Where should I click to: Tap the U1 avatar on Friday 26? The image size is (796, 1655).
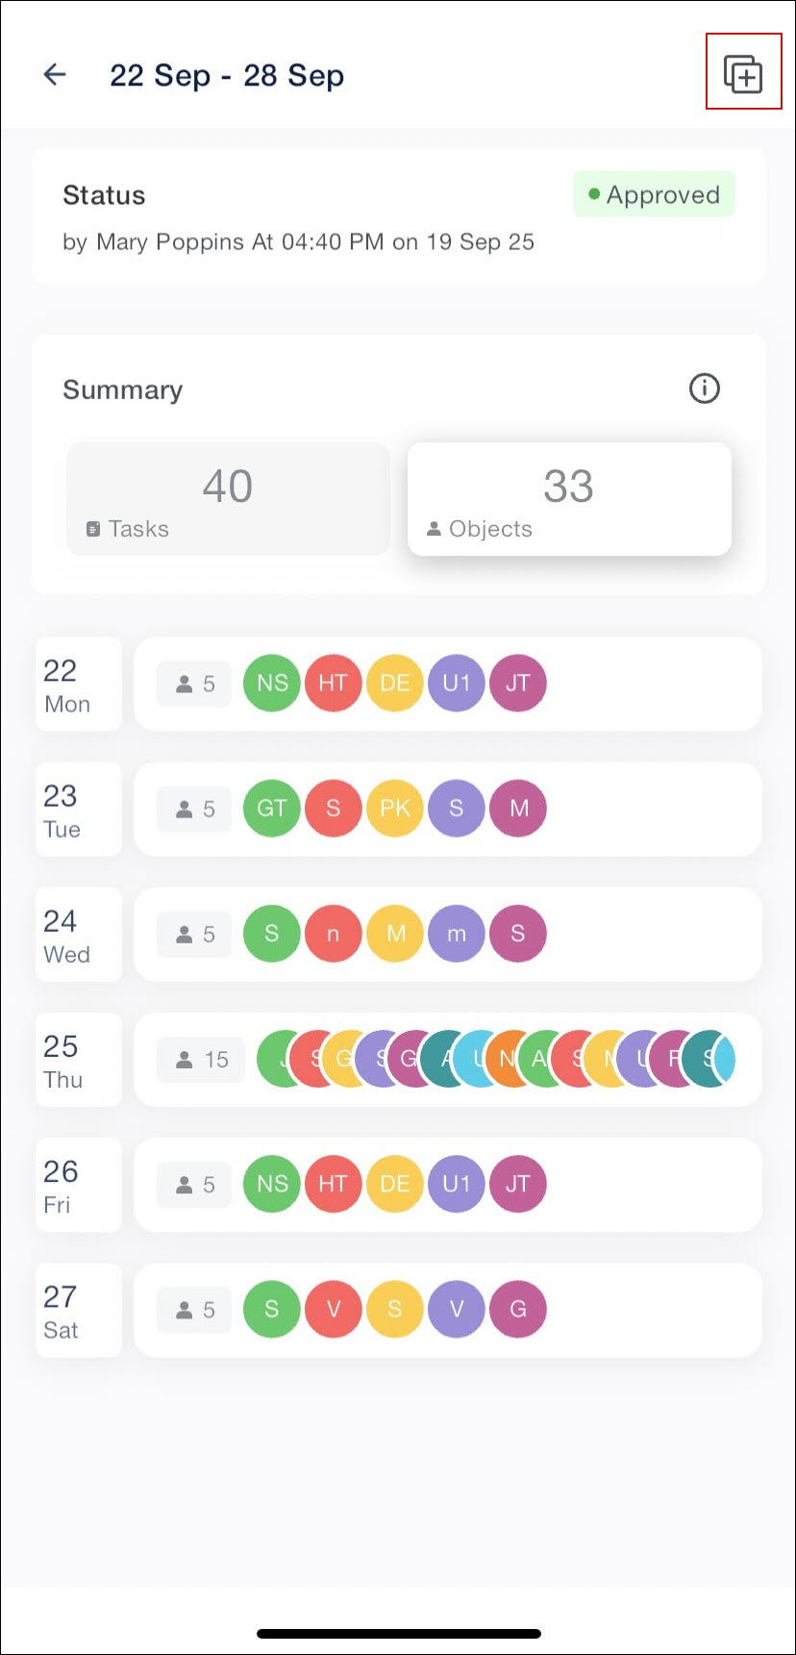coord(457,1184)
